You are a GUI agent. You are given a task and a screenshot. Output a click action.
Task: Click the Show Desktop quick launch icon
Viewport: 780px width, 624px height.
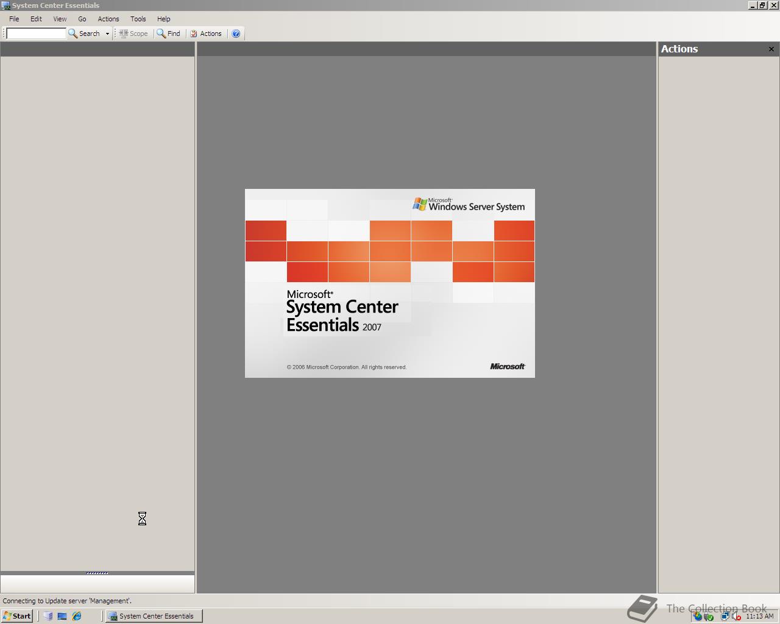[62, 616]
